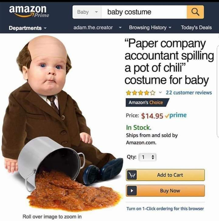
Task: Click the magnifying glass search icon
Action: (195, 12)
